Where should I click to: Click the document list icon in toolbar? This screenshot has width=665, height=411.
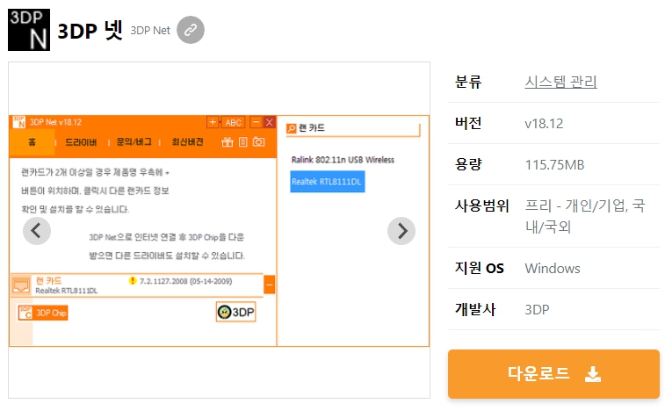tap(243, 142)
